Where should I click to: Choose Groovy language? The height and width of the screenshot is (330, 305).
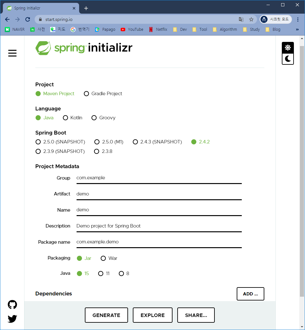pos(104,118)
